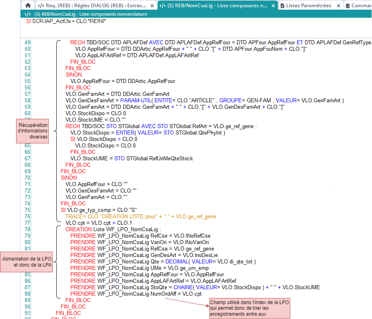Click the code icon in the blue header bar
Viewport: 372px width, 319px height.
28,14
